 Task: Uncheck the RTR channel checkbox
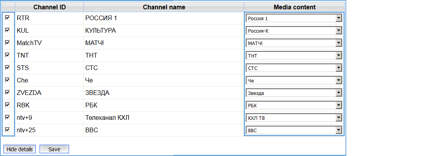[8, 18]
